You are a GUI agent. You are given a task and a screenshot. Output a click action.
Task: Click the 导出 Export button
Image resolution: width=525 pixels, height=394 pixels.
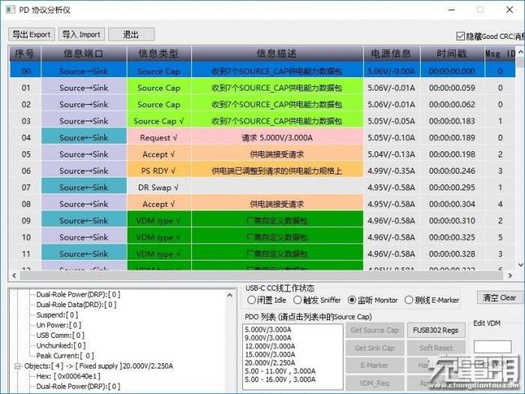click(x=31, y=34)
